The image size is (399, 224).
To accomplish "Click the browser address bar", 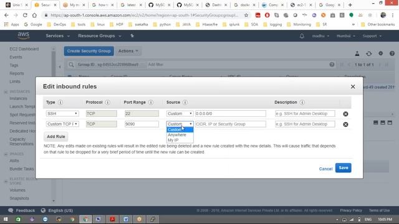I will click(x=145, y=15).
